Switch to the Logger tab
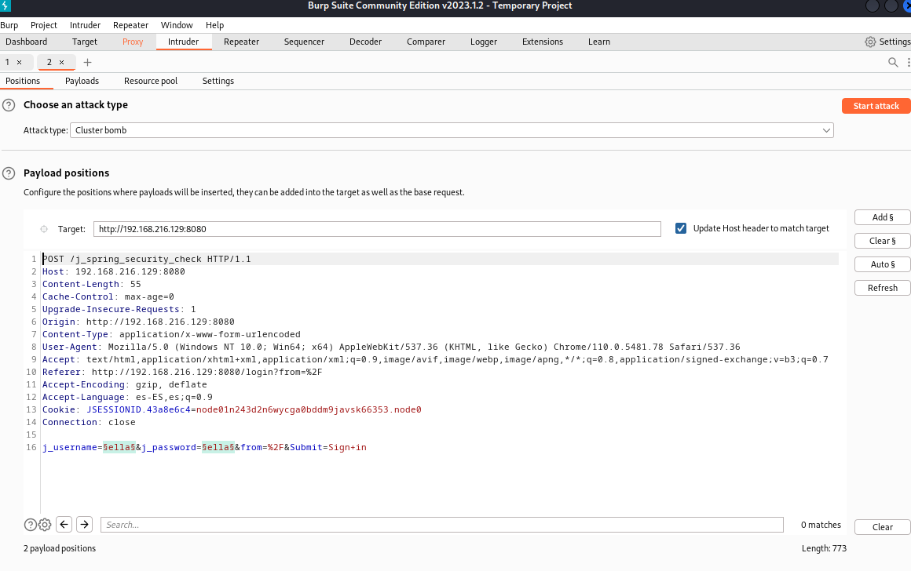 pos(484,42)
